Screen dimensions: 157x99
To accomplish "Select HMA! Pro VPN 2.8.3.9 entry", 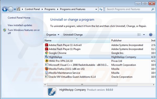I will tap(61, 61).
